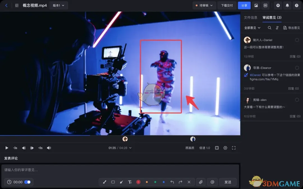Image resolution: width=303 pixels, height=189 pixels.
Task: Switch to the 文件信息 tab
Action: (x=251, y=17)
